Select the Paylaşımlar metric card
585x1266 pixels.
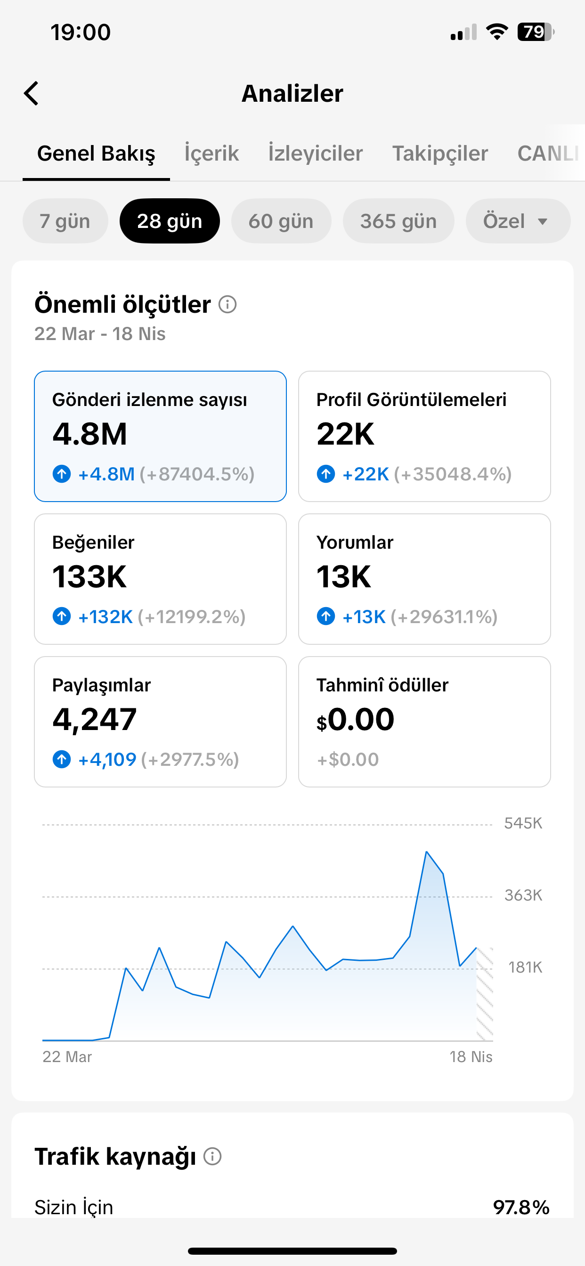pyautogui.click(x=160, y=722)
